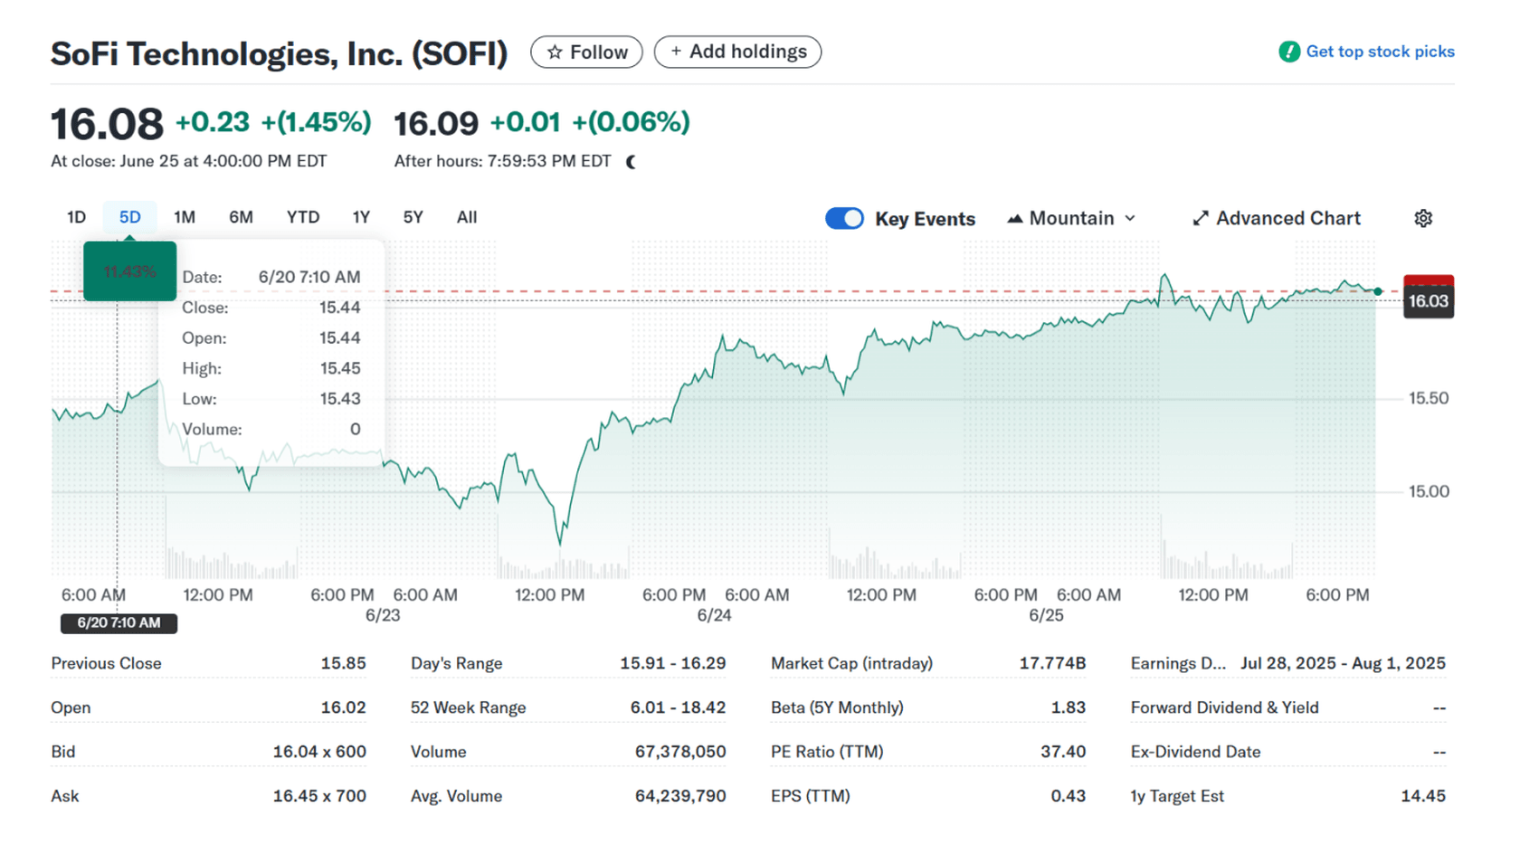This screenshot has width=1520, height=854.
Task: Click the Day's Range value 15.91 - 16.29
Action: point(672,663)
